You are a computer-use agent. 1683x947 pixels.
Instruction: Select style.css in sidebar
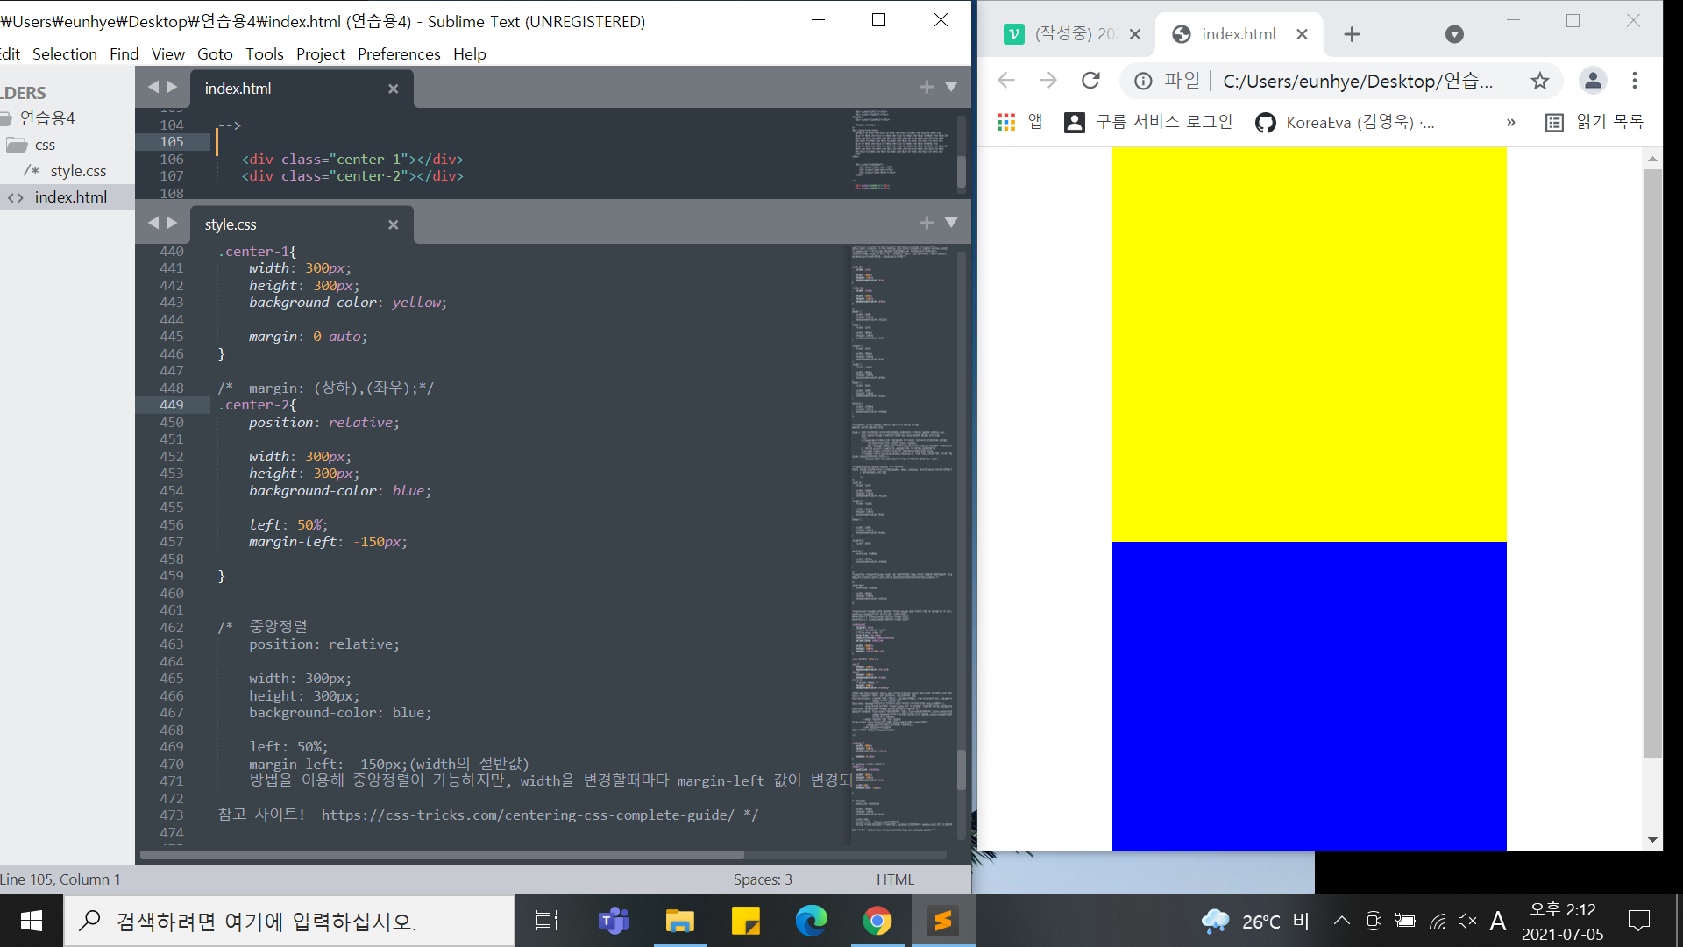point(78,171)
